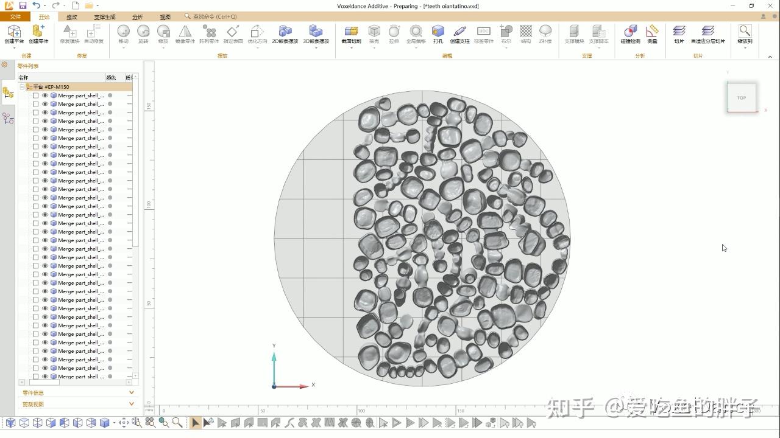Viewport: 780px width, 438px height.
Task: Run the 碰撞检测 collision detection tool
Action: tap(631, 35)
